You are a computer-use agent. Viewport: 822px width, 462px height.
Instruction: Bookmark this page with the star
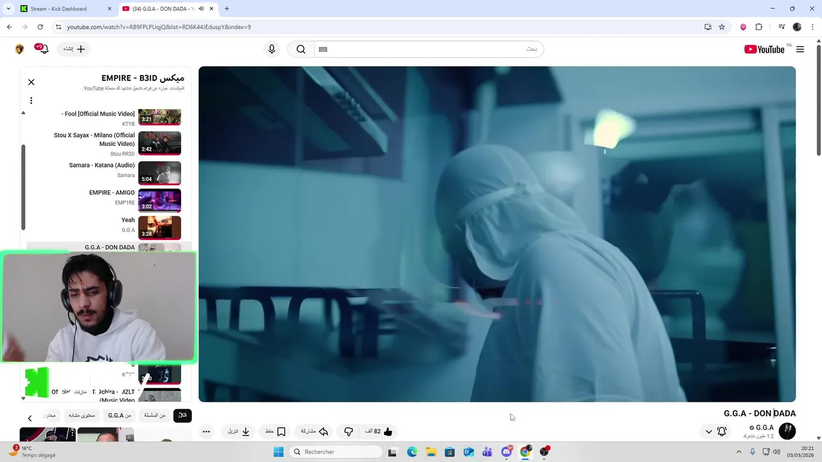(x=722, y=27)
